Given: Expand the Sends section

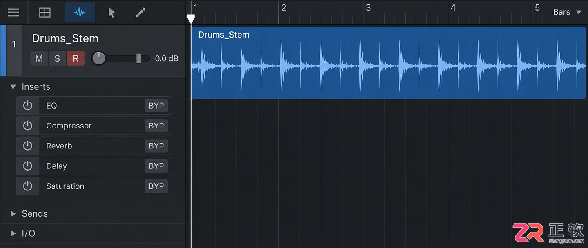Looking at the screenshot, I should pyautogui.click(x=13, y=213).
